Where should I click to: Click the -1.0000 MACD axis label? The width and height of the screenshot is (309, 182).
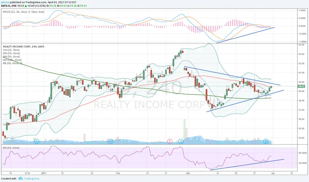click(302, 42)
